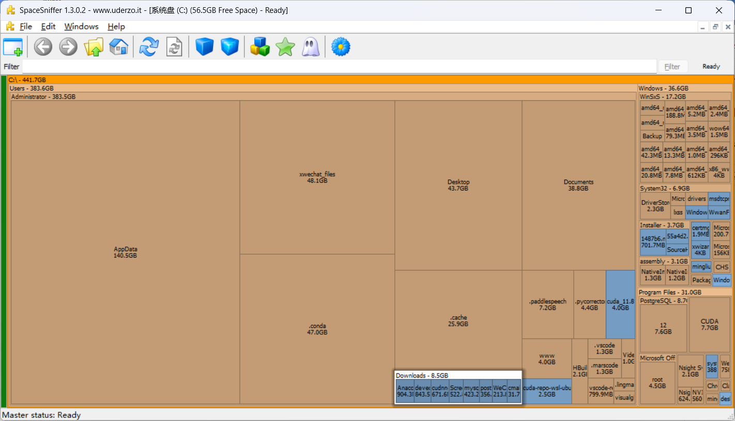
Task: Select the xwechat_files 48.1GB block
Action: (x=317, y=177)
